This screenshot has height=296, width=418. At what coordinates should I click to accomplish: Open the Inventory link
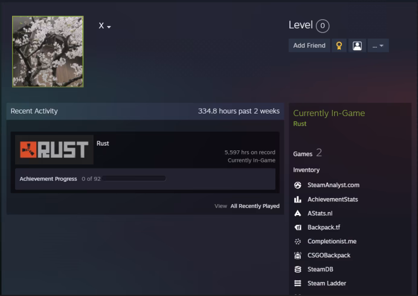pyautogui.click(x=306, y=170)
